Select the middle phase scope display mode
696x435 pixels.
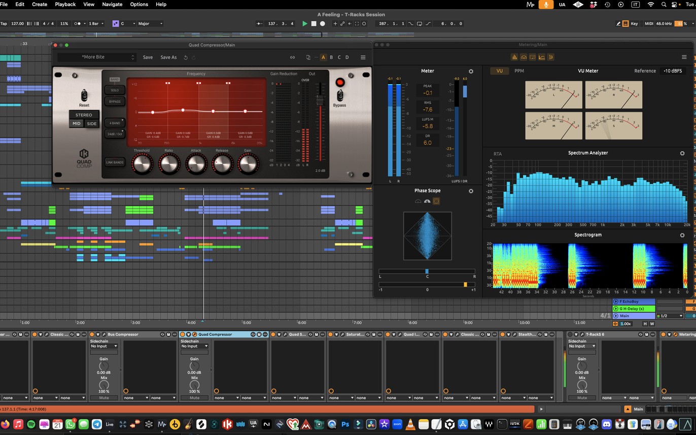(x=427, y=202)
